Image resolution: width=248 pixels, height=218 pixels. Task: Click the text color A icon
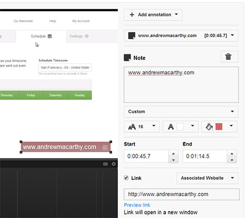pos(171,127)
